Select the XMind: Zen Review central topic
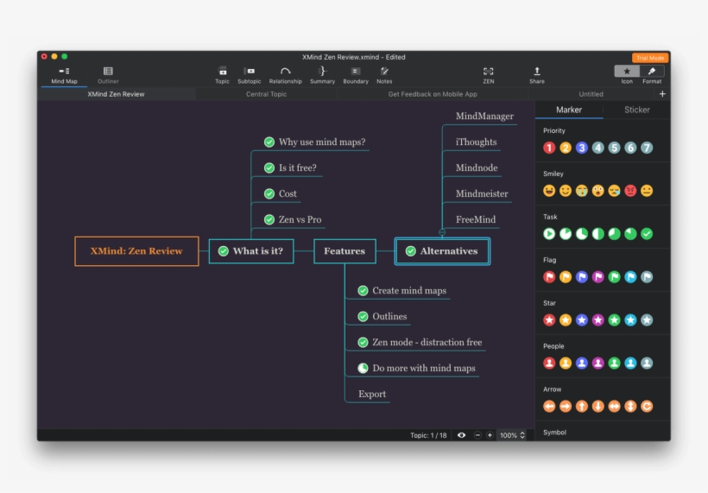The width and height of the screenshot is (708, 493). tap(136, 251)
